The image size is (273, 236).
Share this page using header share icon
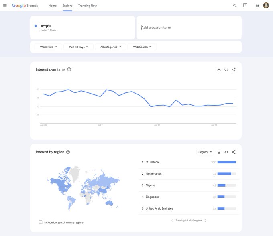click(x=235, y=5)
